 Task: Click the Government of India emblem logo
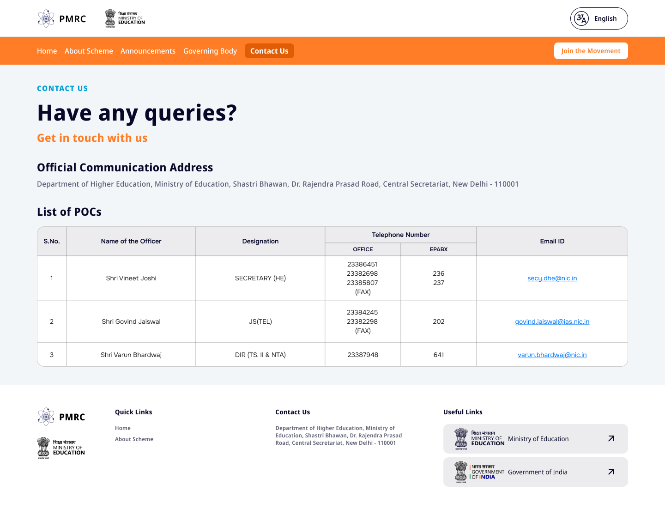(475, 472)
